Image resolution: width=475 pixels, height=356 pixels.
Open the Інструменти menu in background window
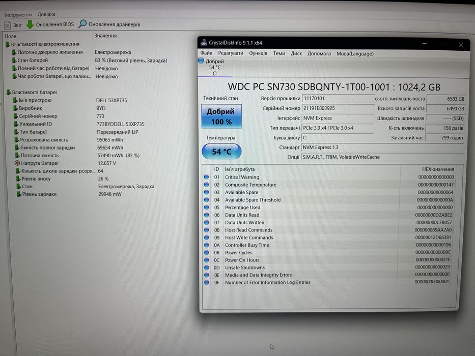coord(18,15)
